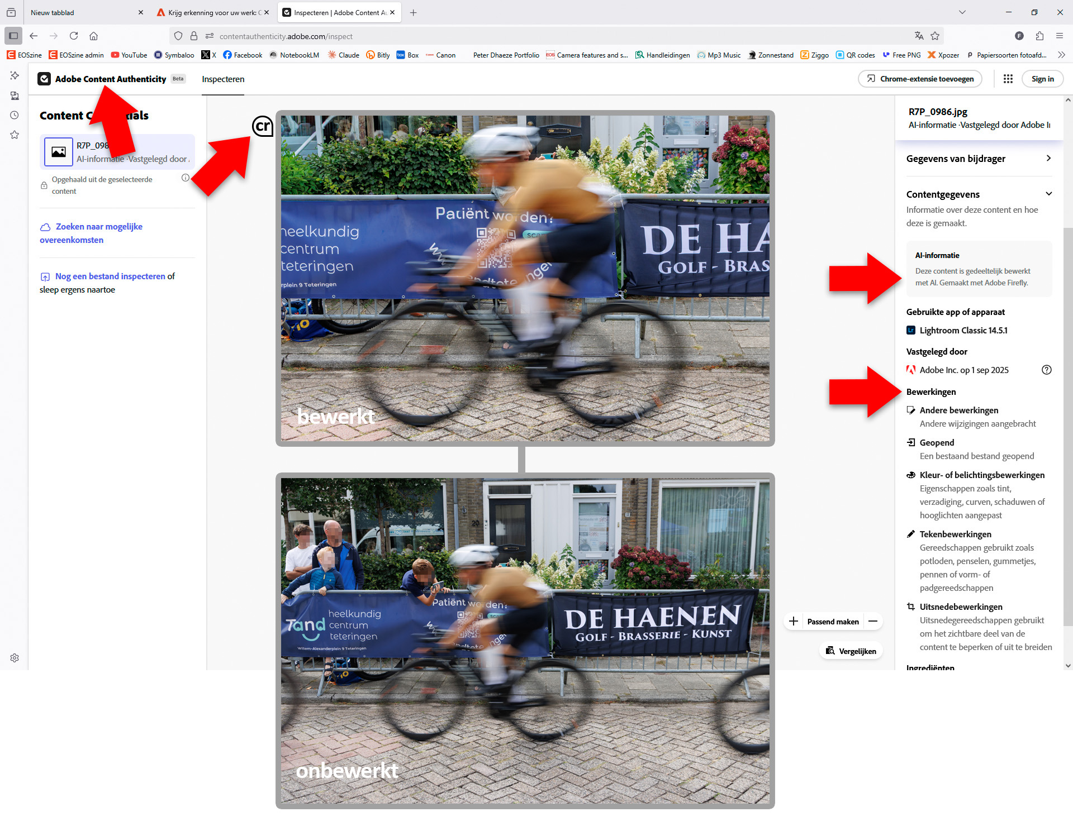Click the R7P_0986 image thumbnail in sidebar
Image resolution: width=1073 pixels, height=826 pixels.
pyautogui.click(x=58, y=151)
